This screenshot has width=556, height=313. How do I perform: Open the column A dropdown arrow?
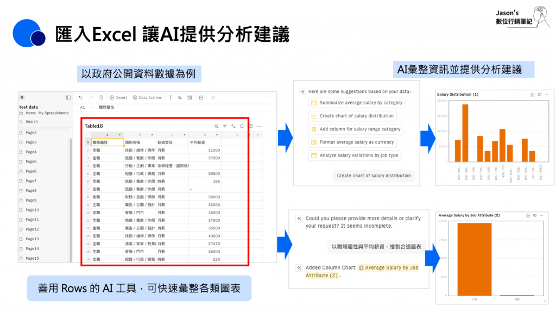point(119,135)
